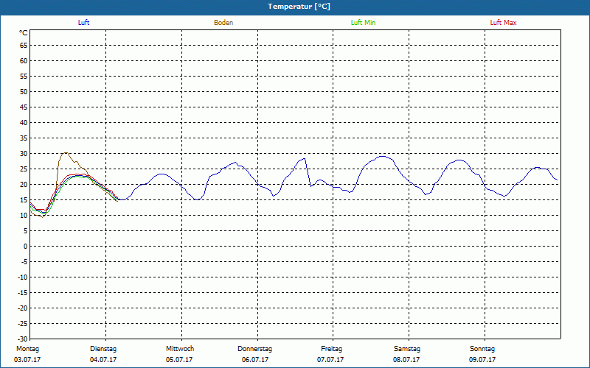This screenshot has width=590, height=368.
Task: Click the y-axis value '-15'
Action: [23, 292]
